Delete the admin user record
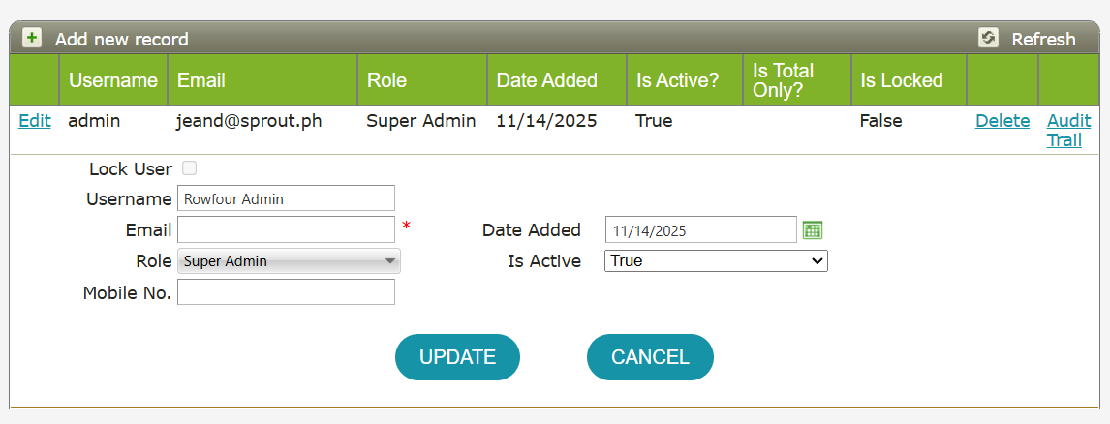The width and height of the screenshot is (1110, 424). coord(1002,121)
